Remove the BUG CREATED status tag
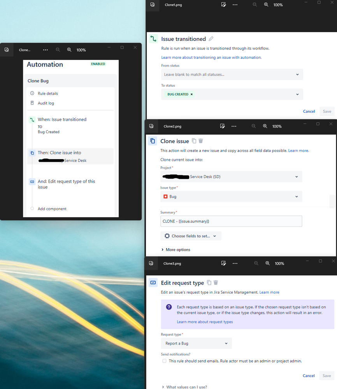This screenshot has width=337, height=389. click(x=191, y=94)
